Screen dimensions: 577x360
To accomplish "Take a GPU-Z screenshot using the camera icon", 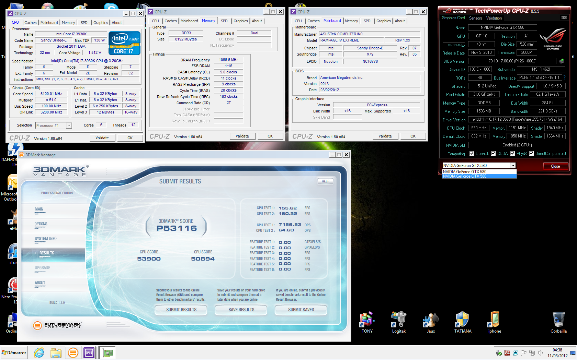I will click(564, 17).
